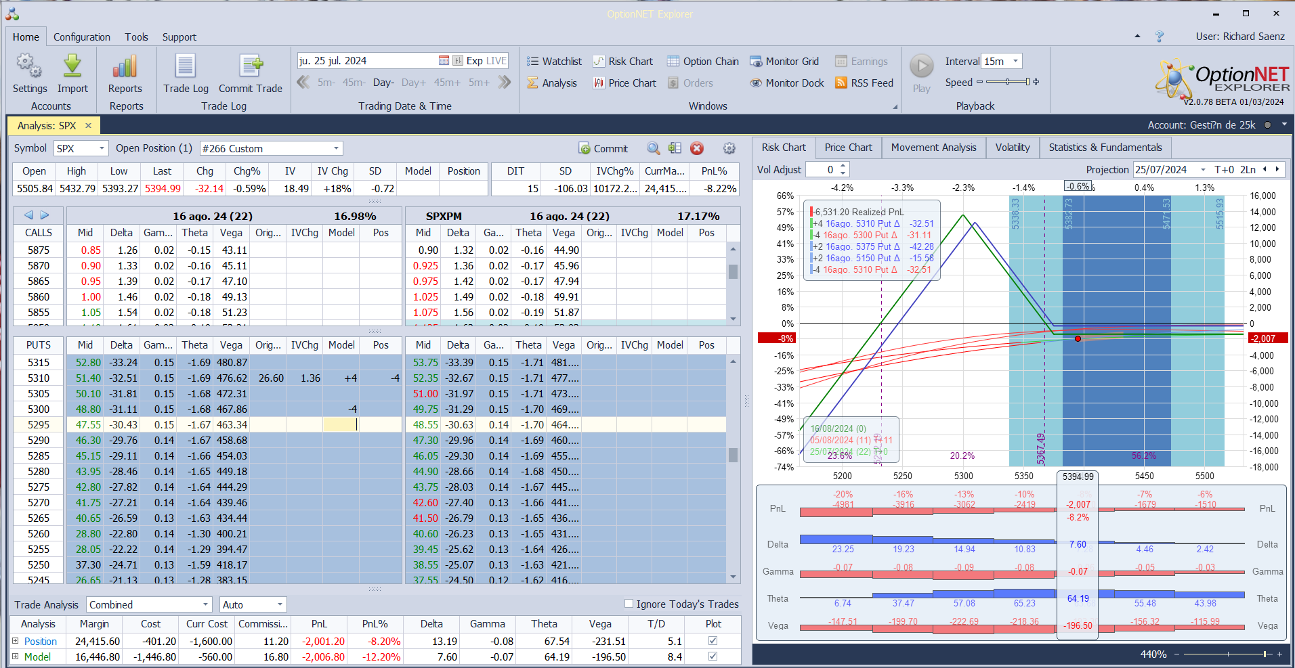Switch to the Volatility tab

pos(1013,148)
